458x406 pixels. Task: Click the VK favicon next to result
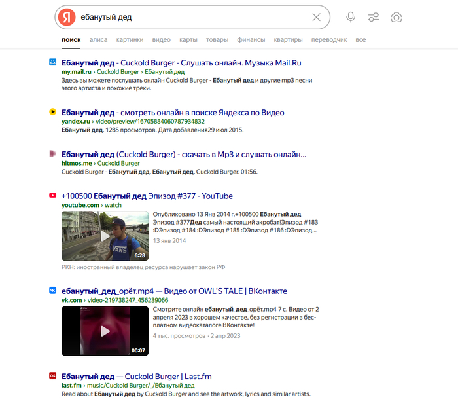53,291
